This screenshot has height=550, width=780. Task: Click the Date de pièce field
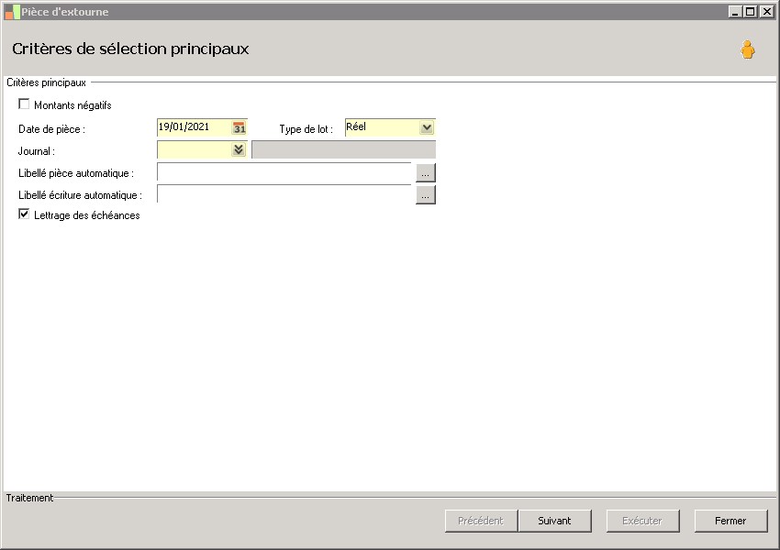point(195,127)
